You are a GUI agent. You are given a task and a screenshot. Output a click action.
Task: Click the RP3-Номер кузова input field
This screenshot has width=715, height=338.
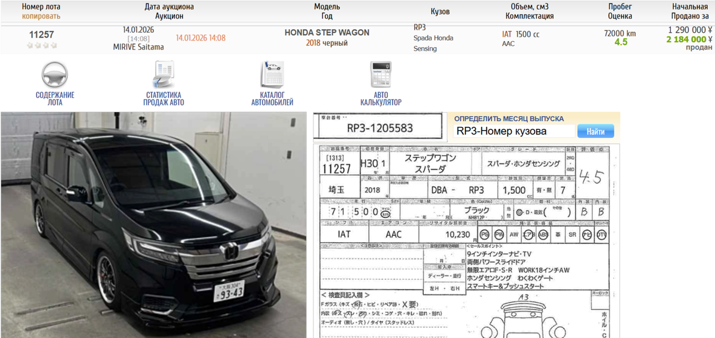pyautogui.click(x=514, y=131)
